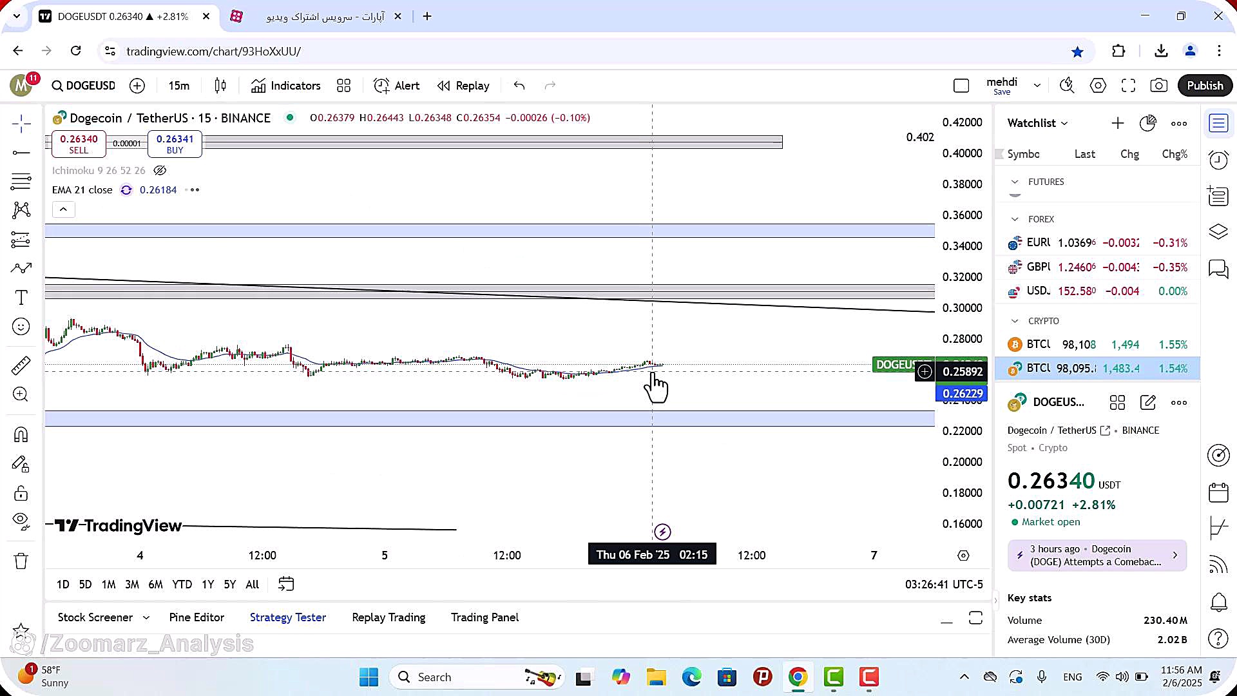Select the All date range
This screenshot has width=1237, height=696.
tap(253, 585)
